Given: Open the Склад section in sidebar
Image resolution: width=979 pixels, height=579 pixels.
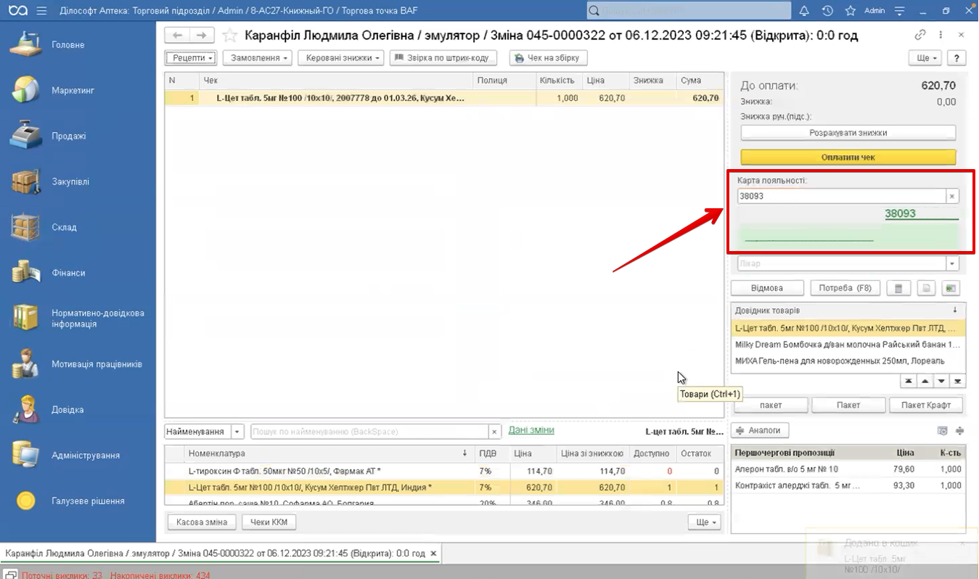Looking at the screenshot, I should [x=64, y=228].
